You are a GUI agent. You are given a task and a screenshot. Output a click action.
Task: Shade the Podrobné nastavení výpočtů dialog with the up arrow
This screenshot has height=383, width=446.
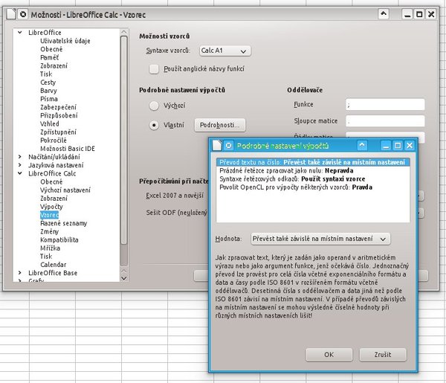coord(362,146)
